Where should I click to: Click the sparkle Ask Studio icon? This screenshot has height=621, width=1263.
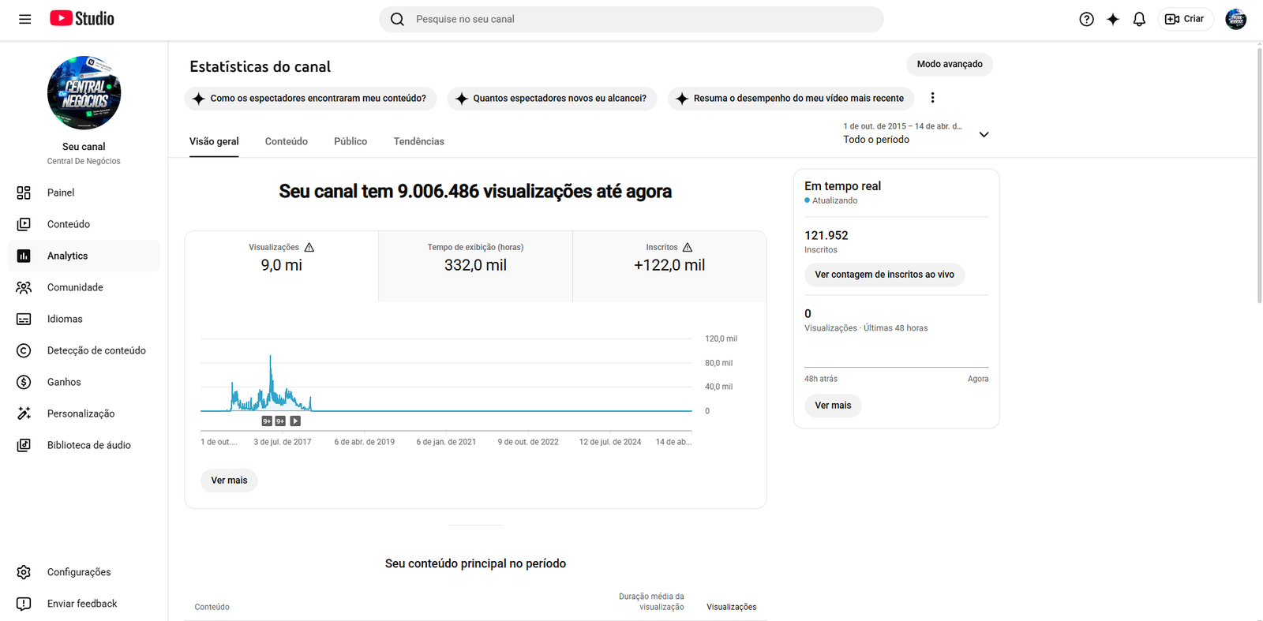pyautogui.click(x=1113, y=19)
